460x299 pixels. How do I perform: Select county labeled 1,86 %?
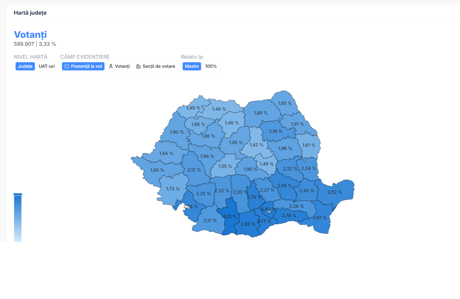click(208, 136)
